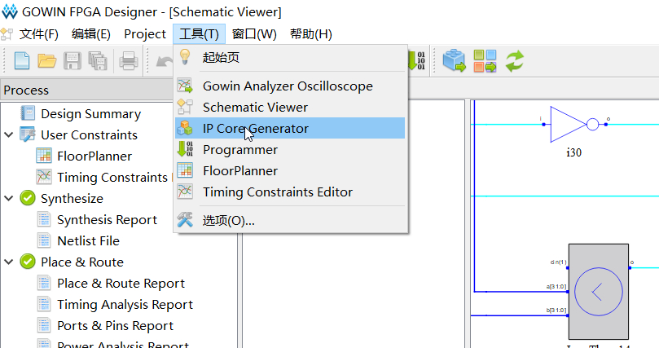Select inverter i30 in schematic

(x=574, y=125)
